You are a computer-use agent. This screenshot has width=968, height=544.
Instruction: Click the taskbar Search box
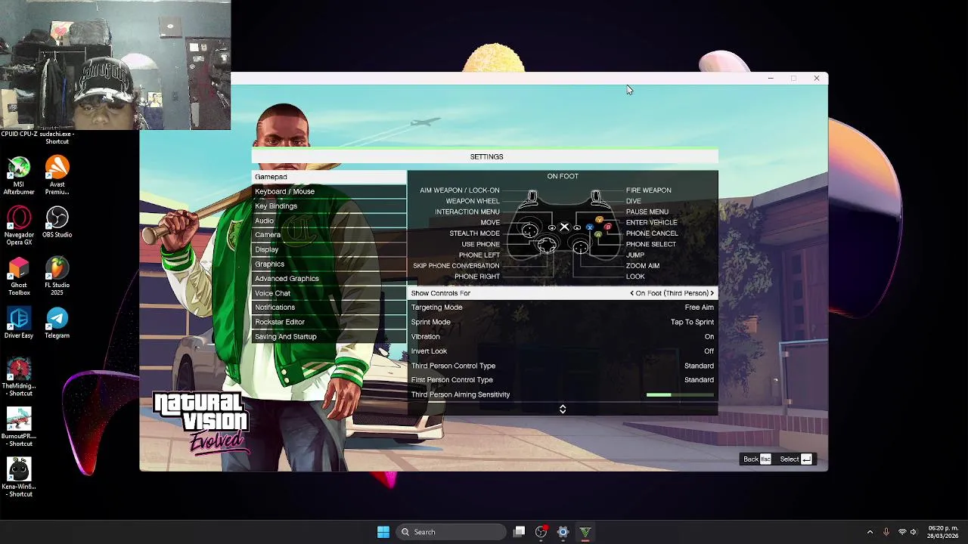click(451, 532)
